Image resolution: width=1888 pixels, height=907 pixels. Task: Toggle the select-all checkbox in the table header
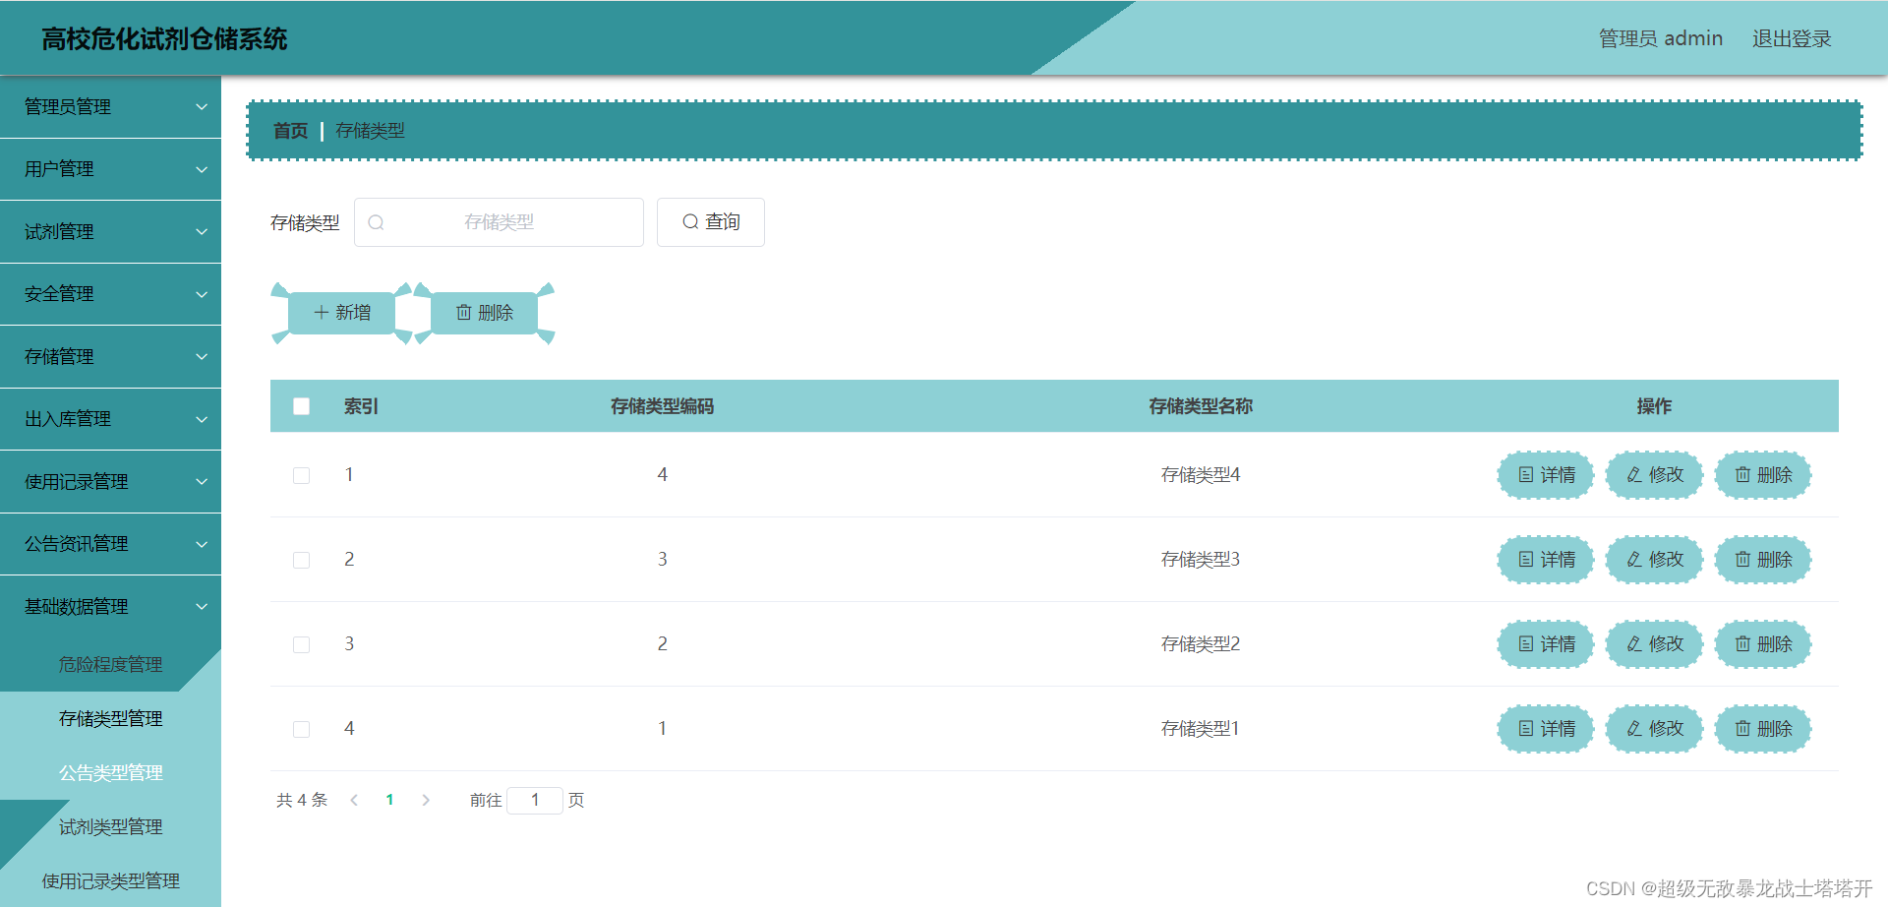302,406
